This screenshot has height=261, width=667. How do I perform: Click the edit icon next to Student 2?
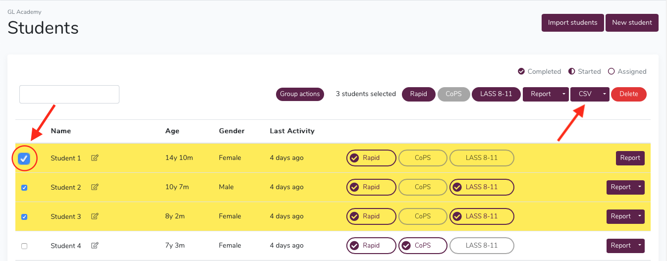pos(95,187)
